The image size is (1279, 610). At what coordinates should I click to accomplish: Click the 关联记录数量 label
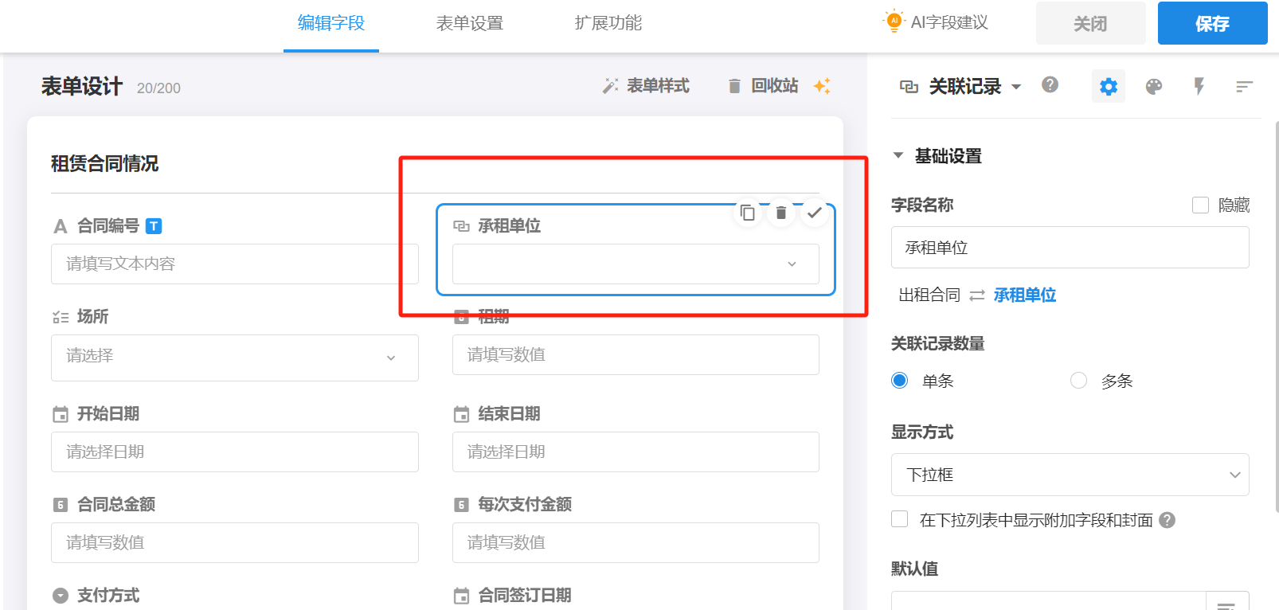tap(938, 343)
